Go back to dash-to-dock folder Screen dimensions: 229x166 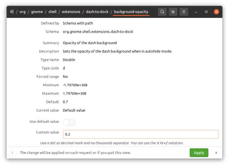(97, 12)
